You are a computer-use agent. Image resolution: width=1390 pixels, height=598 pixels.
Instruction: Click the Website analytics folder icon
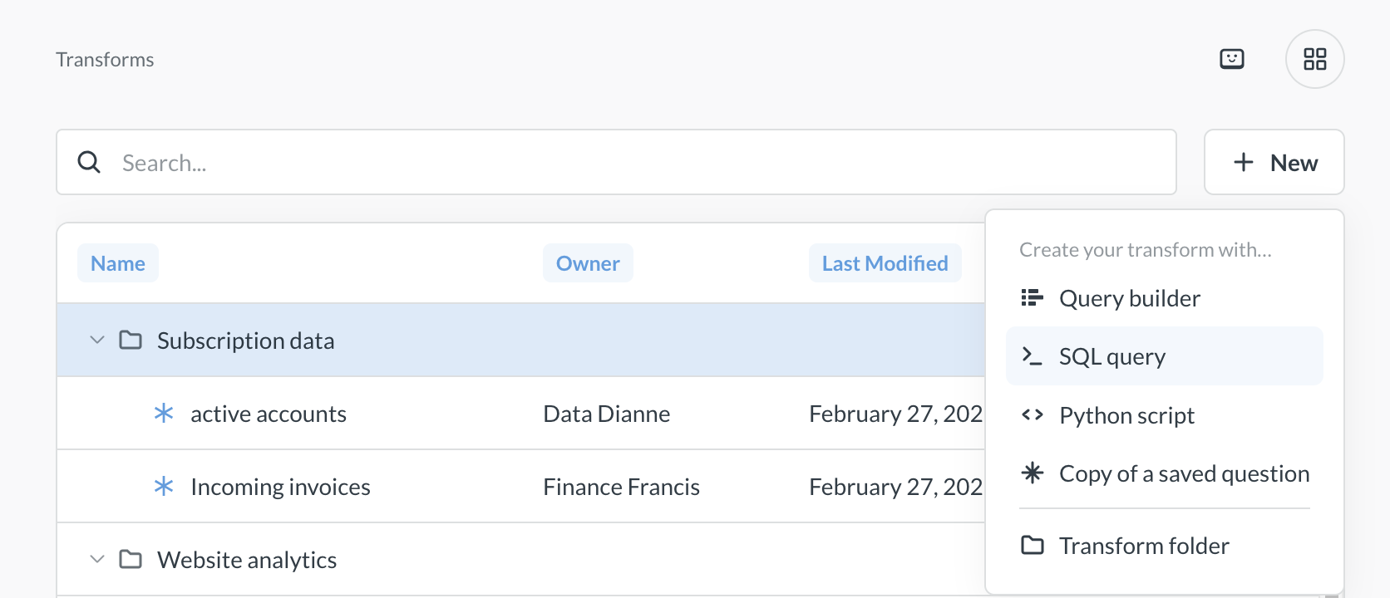pyautogui.click(x=131, y=559)
